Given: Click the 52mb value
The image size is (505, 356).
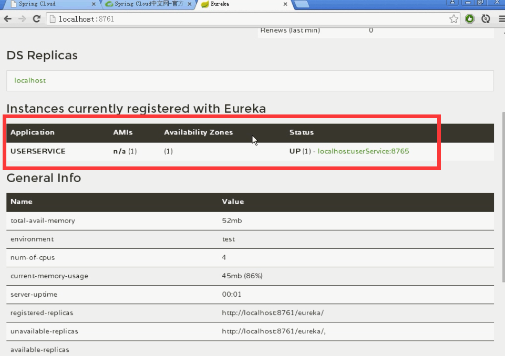Looking at the screenshot, I should click(x=232, y=221).
